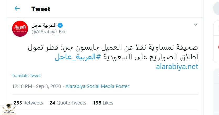Screen dimensions: 219x115
Task: Open the العربية عاجل account name
Action: click(x=44, y=25)
